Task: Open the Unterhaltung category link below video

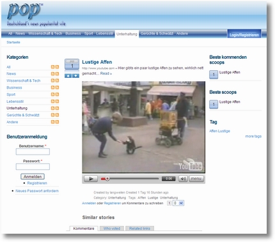Action: [117, 198]
